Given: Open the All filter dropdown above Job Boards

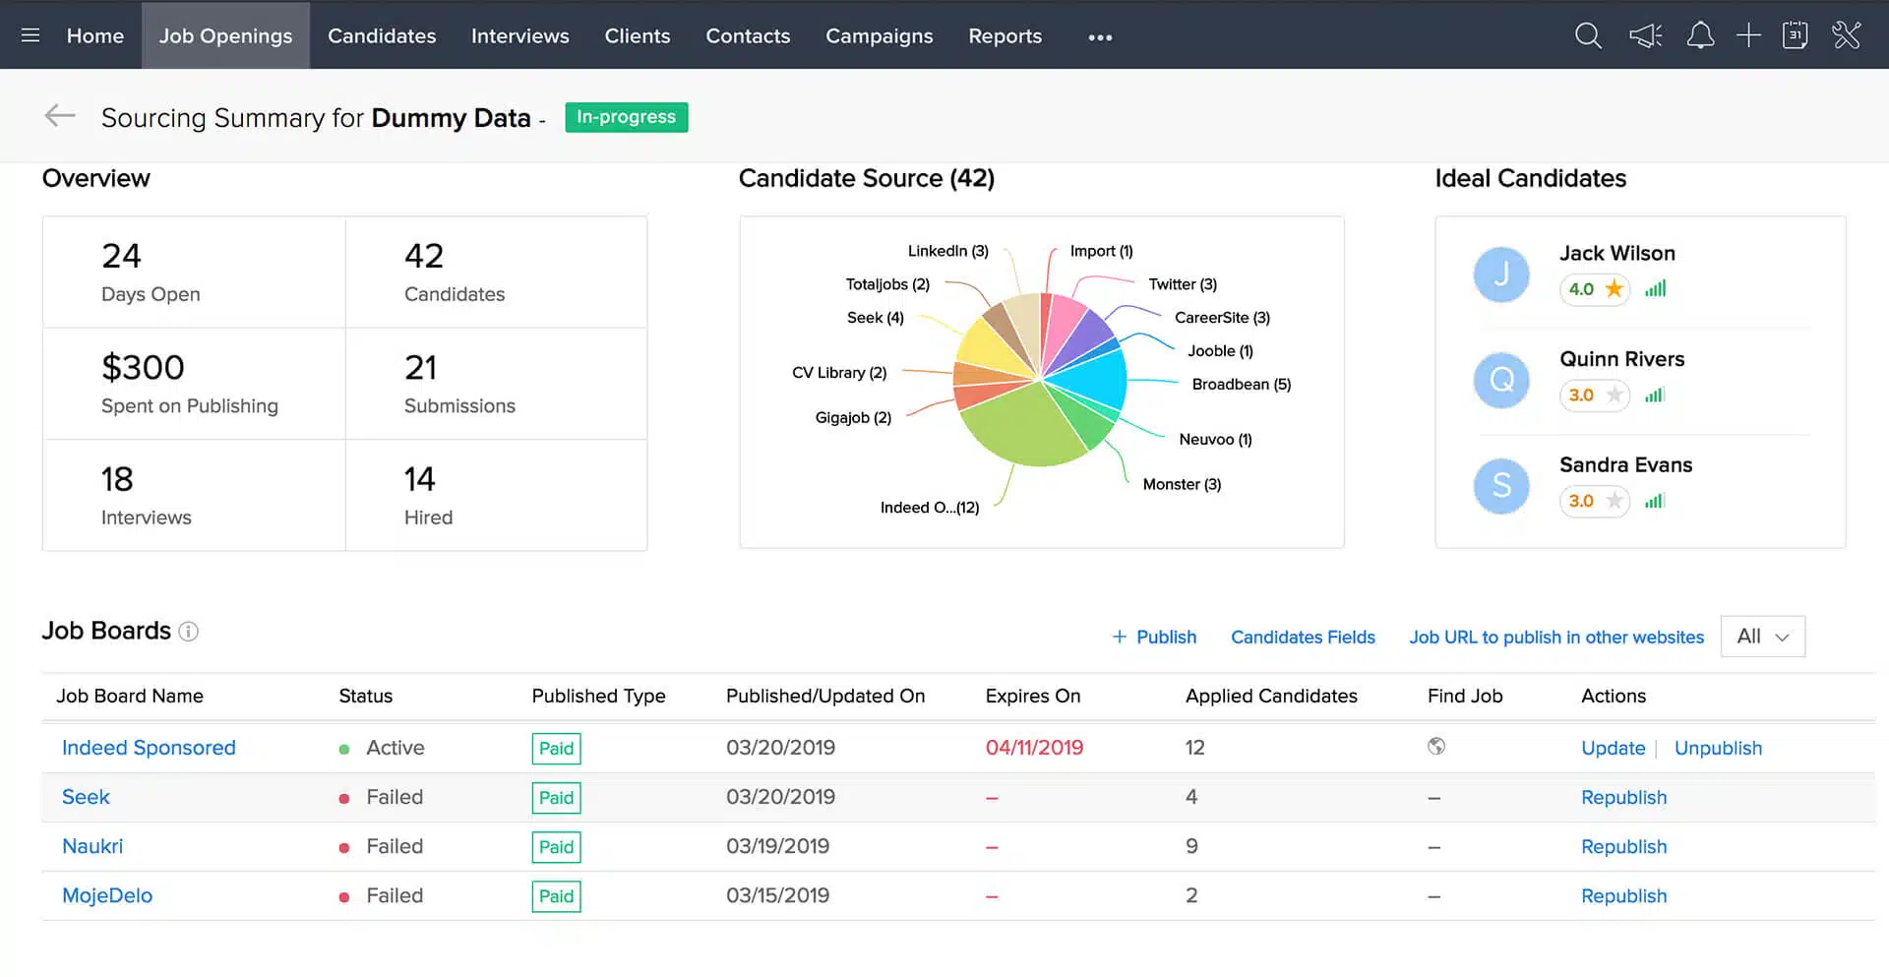Looking at the screenshot, I should click(x=1761, y=637).
